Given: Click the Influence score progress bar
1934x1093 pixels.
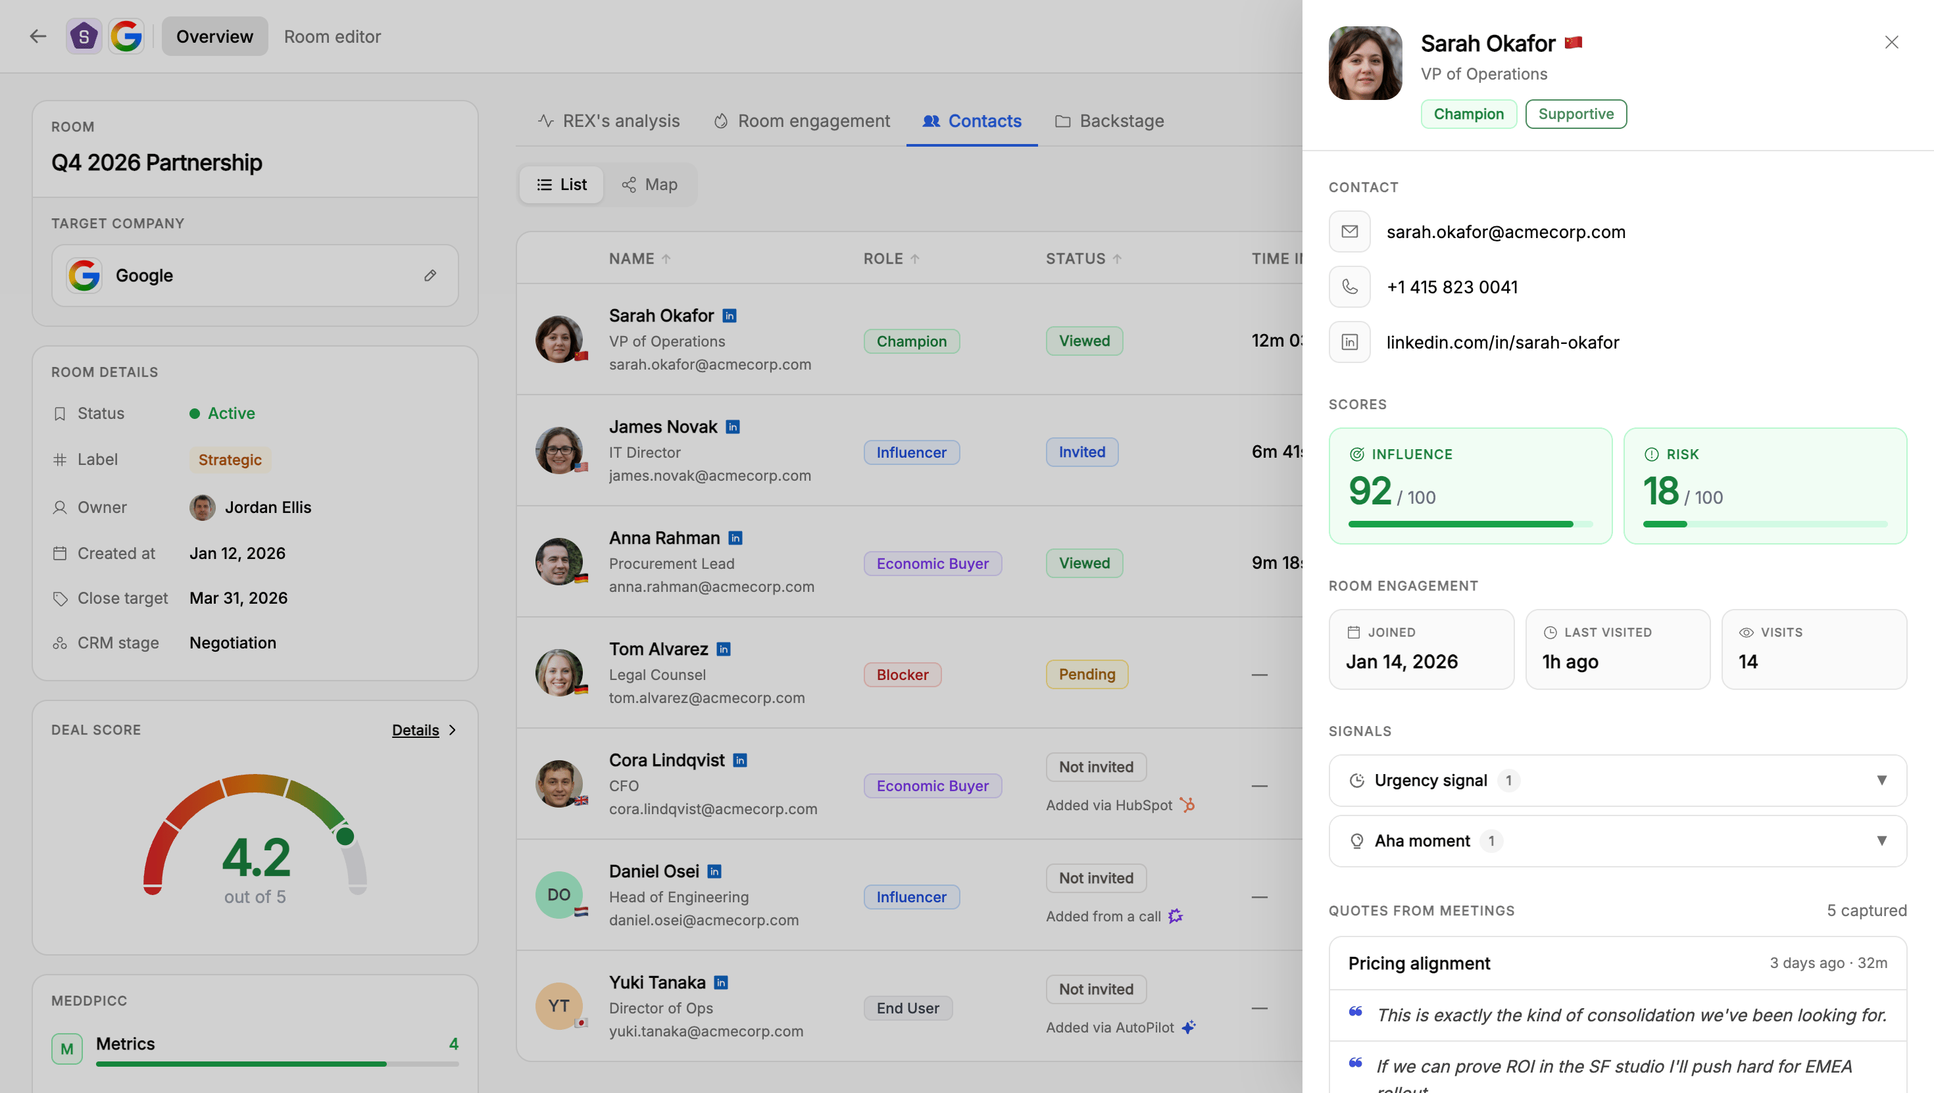Looking at the screenshot, I should pyautogui.click(x=1470, y=524).
